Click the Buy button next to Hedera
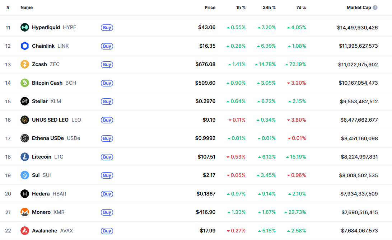This screenshot has width=392, height=240. tap(107, 194)
